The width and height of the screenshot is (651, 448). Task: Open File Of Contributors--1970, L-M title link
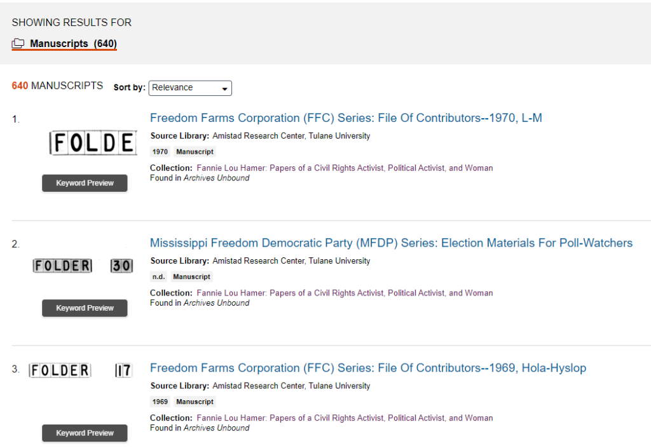click(x=346, y=118)
